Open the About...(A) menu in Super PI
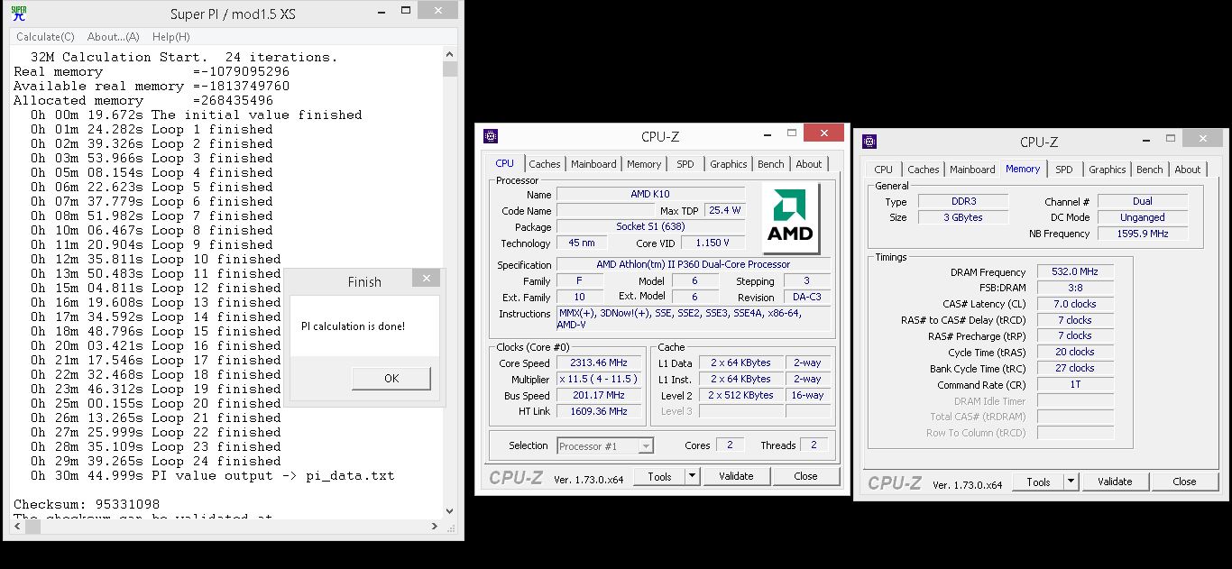The width and height of the screenshot is (1232, 569). tap(113, 37)
